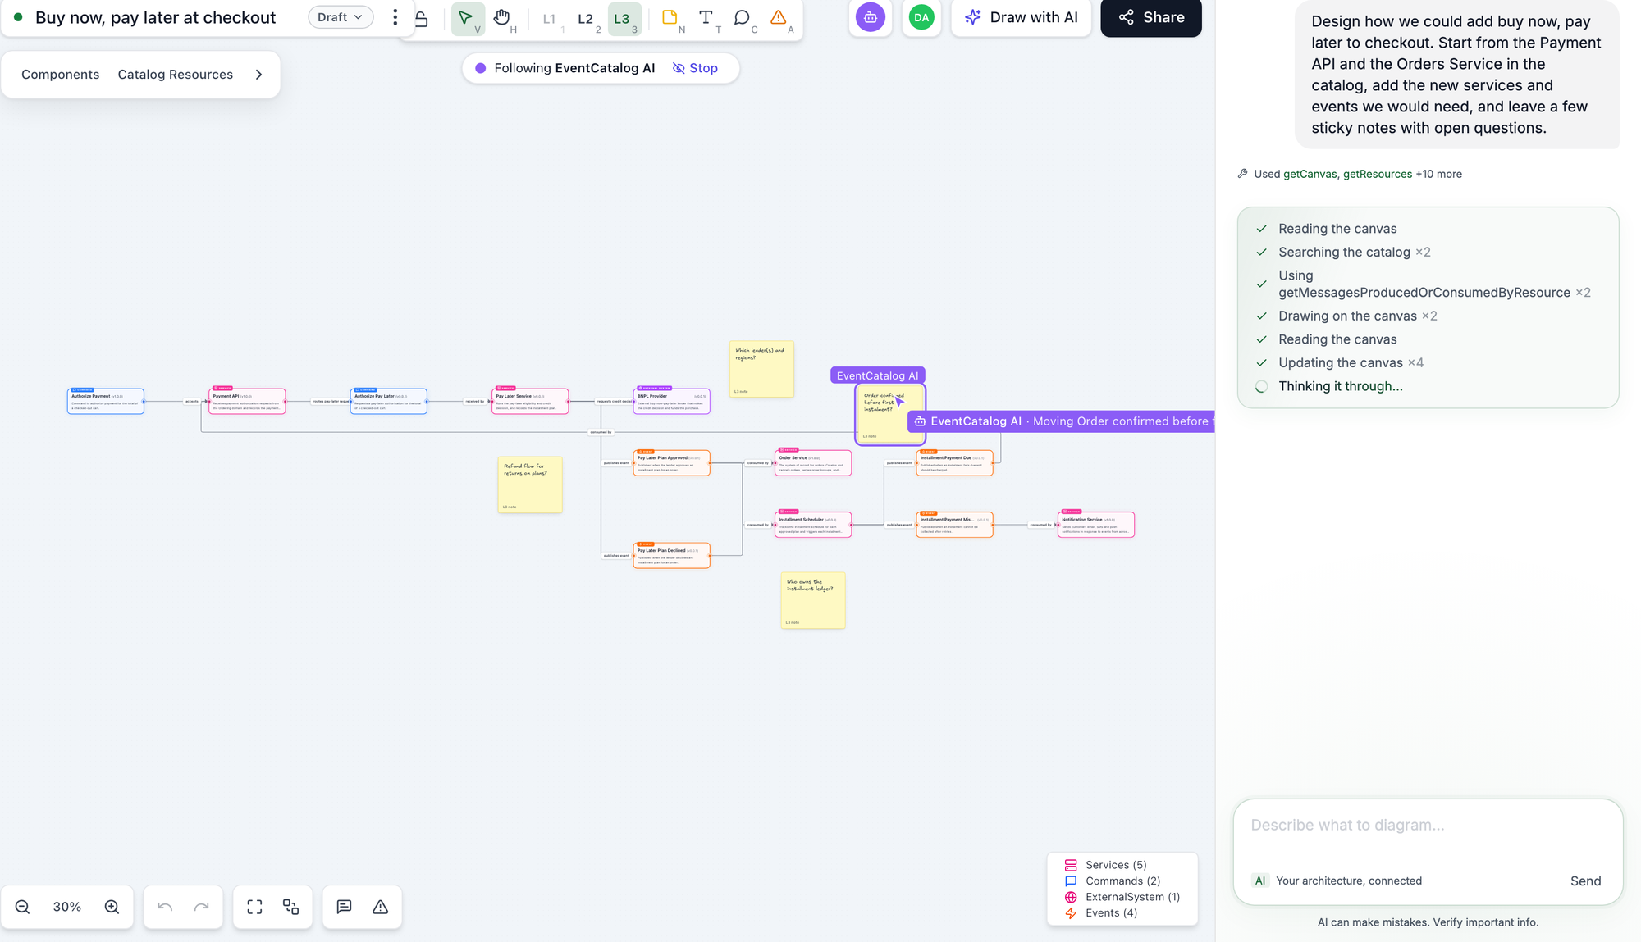This screenshot has height=942, width=1641.
Task: Select the 'Refund flow for returns' sticky note
Action: click(x=530, y=485)
